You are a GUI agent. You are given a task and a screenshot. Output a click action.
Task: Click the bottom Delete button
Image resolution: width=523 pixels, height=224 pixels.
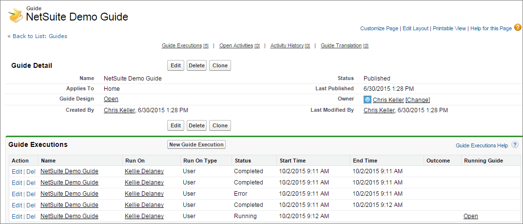pos(196,125)
